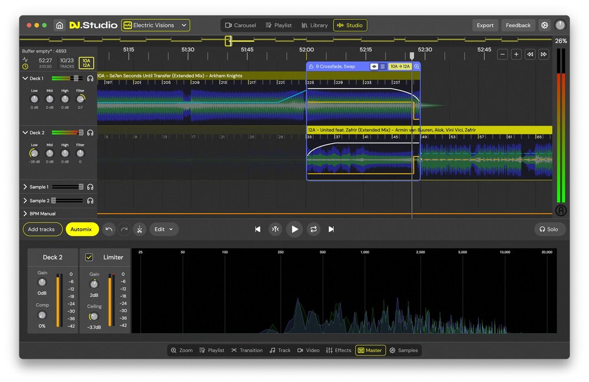The image size is (589, 382).
Task: Select the split/scissors tool
Action: [139, 229]
